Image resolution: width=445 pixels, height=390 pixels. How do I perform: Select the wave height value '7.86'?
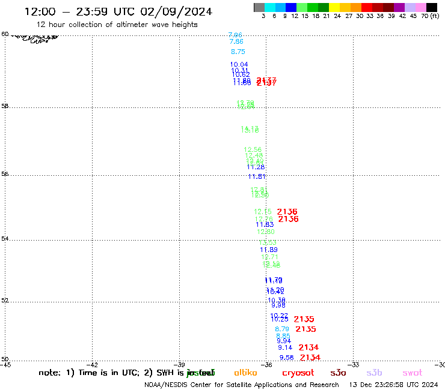pyautogui.click(x=236, y=41)
